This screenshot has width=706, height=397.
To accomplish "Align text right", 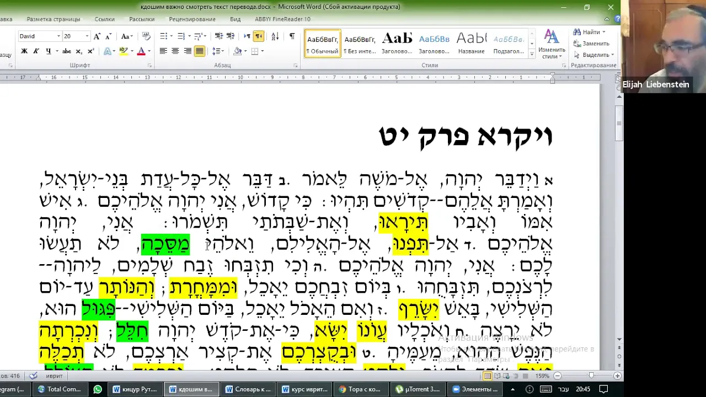I will click(188, 51).
